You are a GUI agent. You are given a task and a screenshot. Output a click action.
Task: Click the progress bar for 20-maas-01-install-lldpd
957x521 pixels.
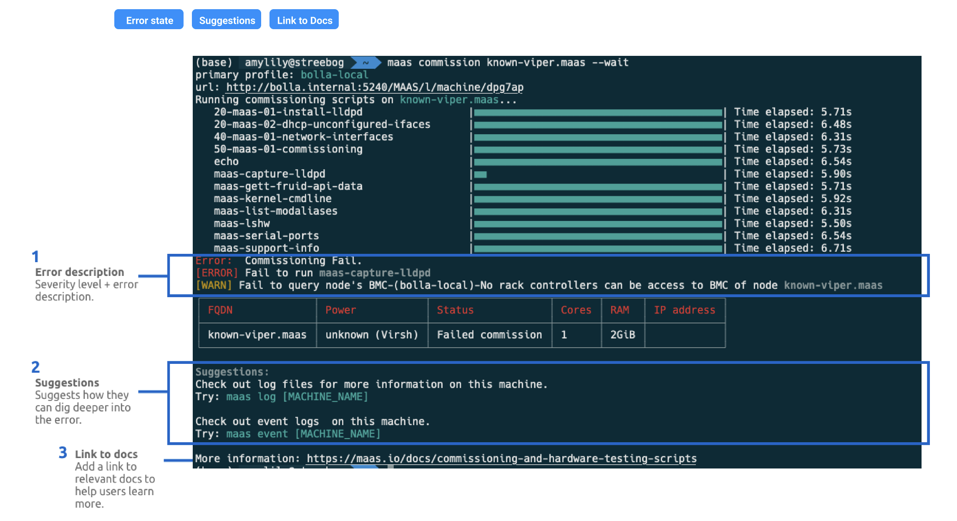click(x=598, y=113)
